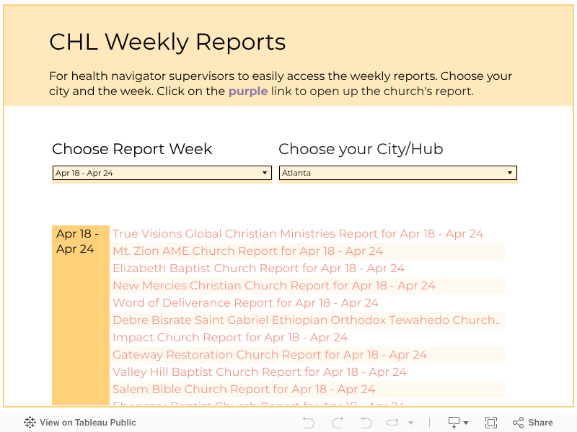Click the Share icon
This screenshot has height=432, width=577.
click(532, 423)
